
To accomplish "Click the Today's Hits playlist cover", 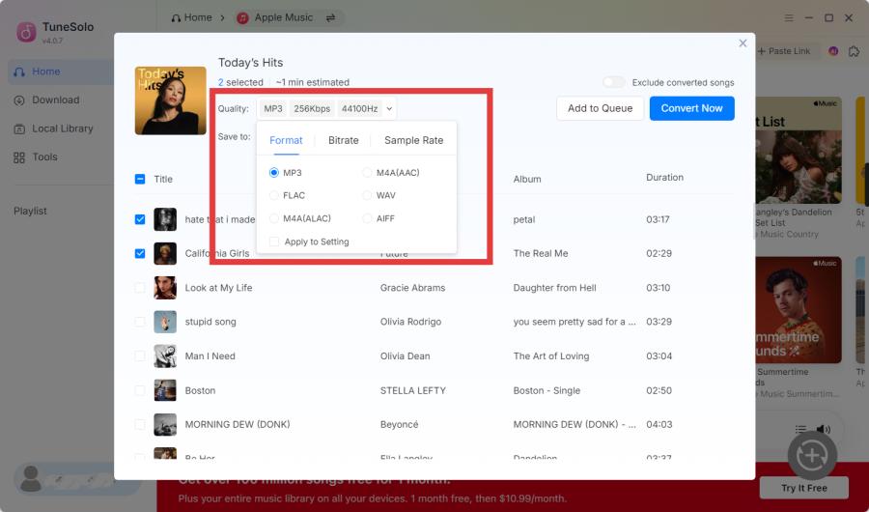I will pyautogui.click(x=171, y=100).
